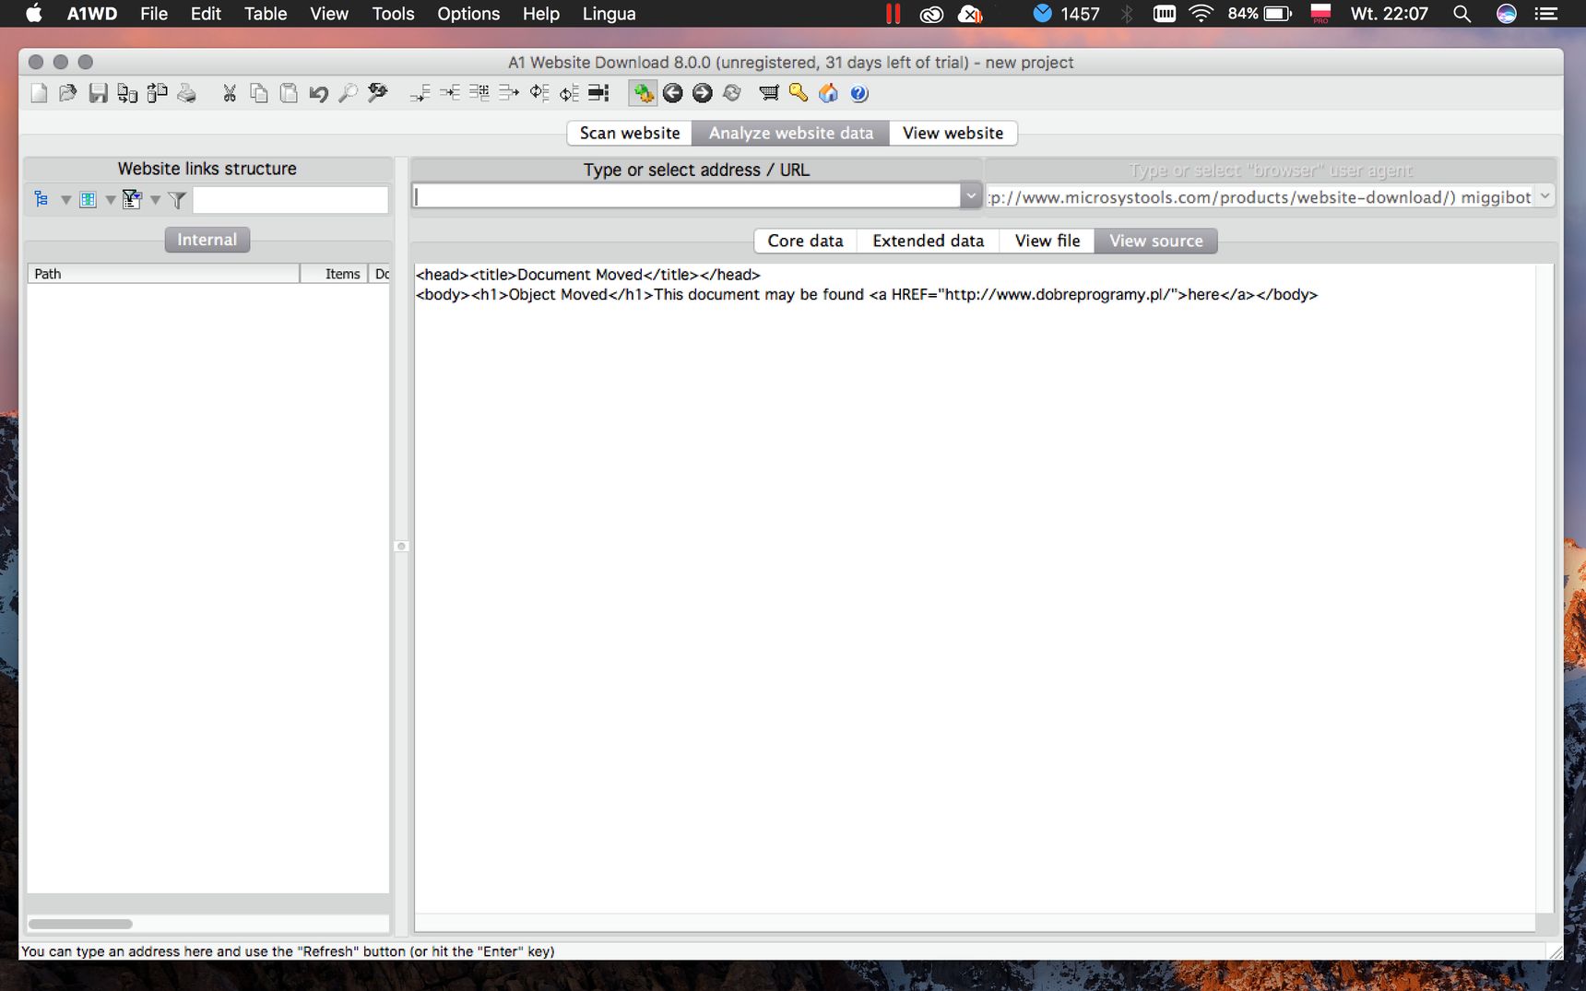Click the Wi-Fi status icon

tap(1201, 14)
